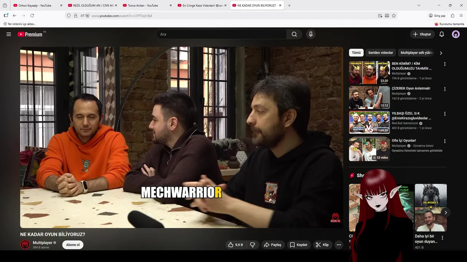Screen dimensions: 467x262
Task: Open options for Ofis İçi Oyunlar playlist
Action: pyautogui.click(x=444, y=141)
